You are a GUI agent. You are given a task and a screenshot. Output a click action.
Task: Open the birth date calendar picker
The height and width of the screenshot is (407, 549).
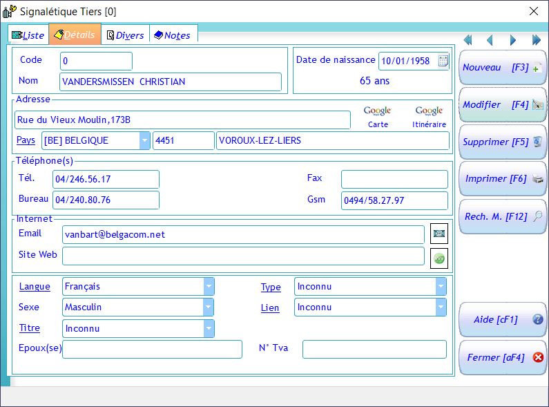pos(443,61)
